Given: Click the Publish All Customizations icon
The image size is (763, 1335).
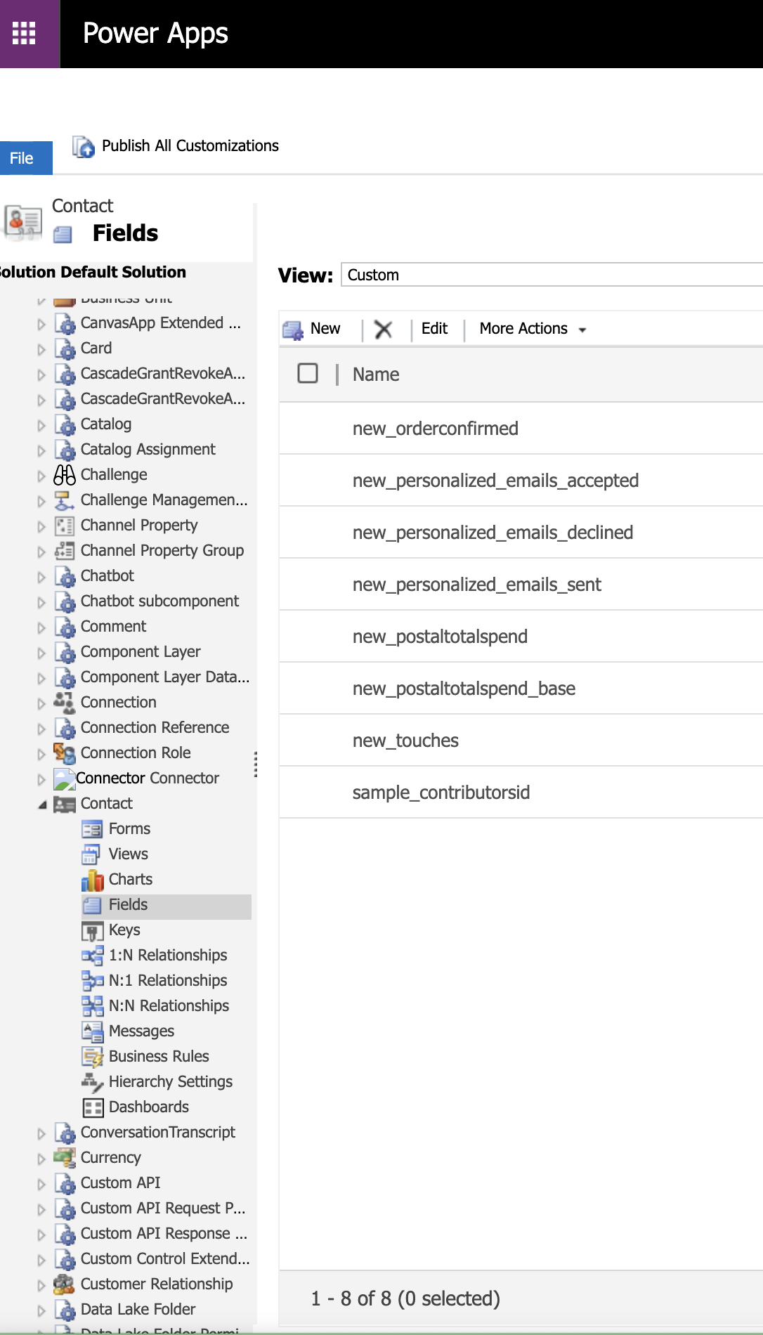Looking at the screenshot, I should coord(84,147).
